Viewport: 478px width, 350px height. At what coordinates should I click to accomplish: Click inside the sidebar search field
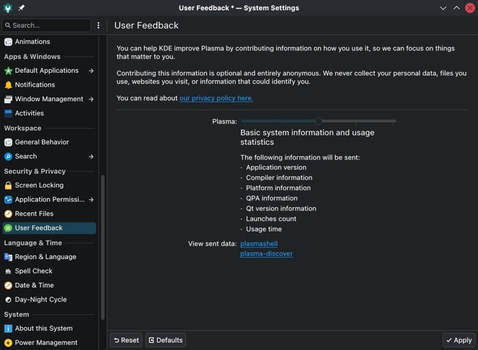click(x=46, y=25)
